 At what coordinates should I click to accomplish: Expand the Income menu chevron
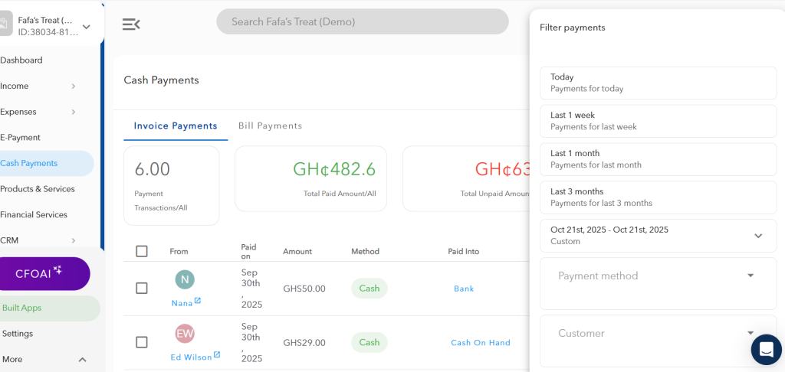tap(74, 86)
